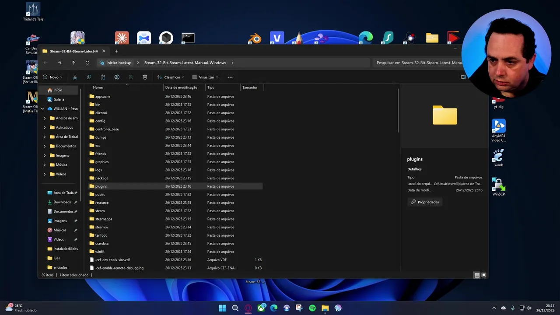The height and width of the screenshot is (315, 560).
Task: Open WinSCP desktop shortcut
Action: (x=499, y=187)
